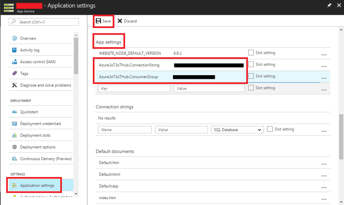Select the index.htm document entry
The width and height of the screenshot is (344, 205).
pos(107,198)
